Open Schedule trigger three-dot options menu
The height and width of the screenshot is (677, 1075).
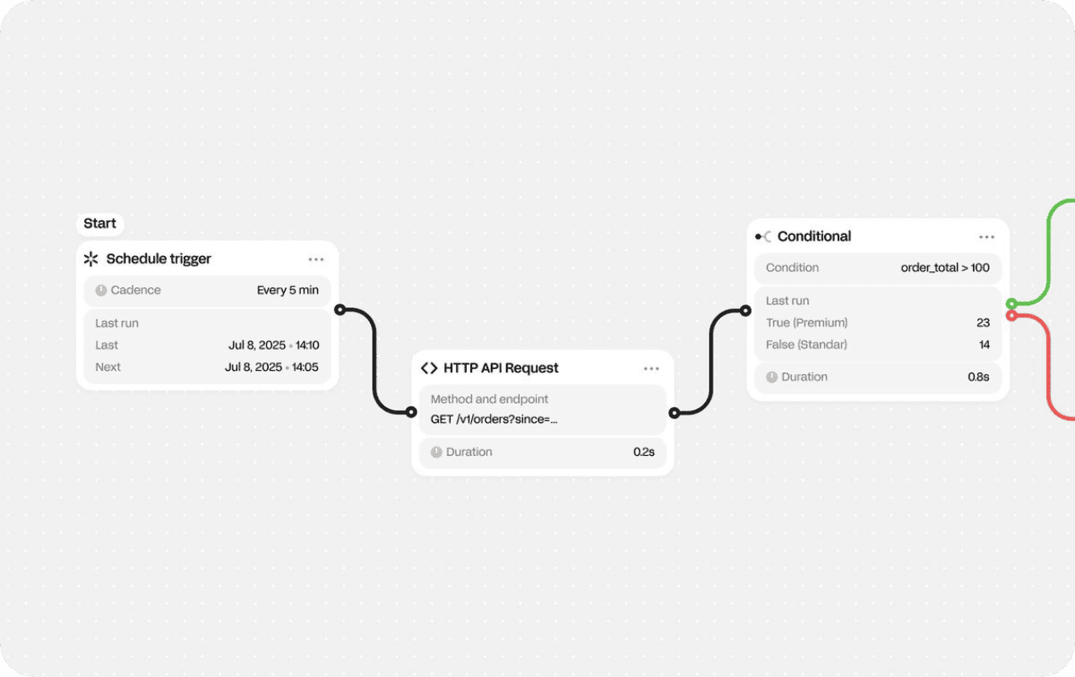316,259
